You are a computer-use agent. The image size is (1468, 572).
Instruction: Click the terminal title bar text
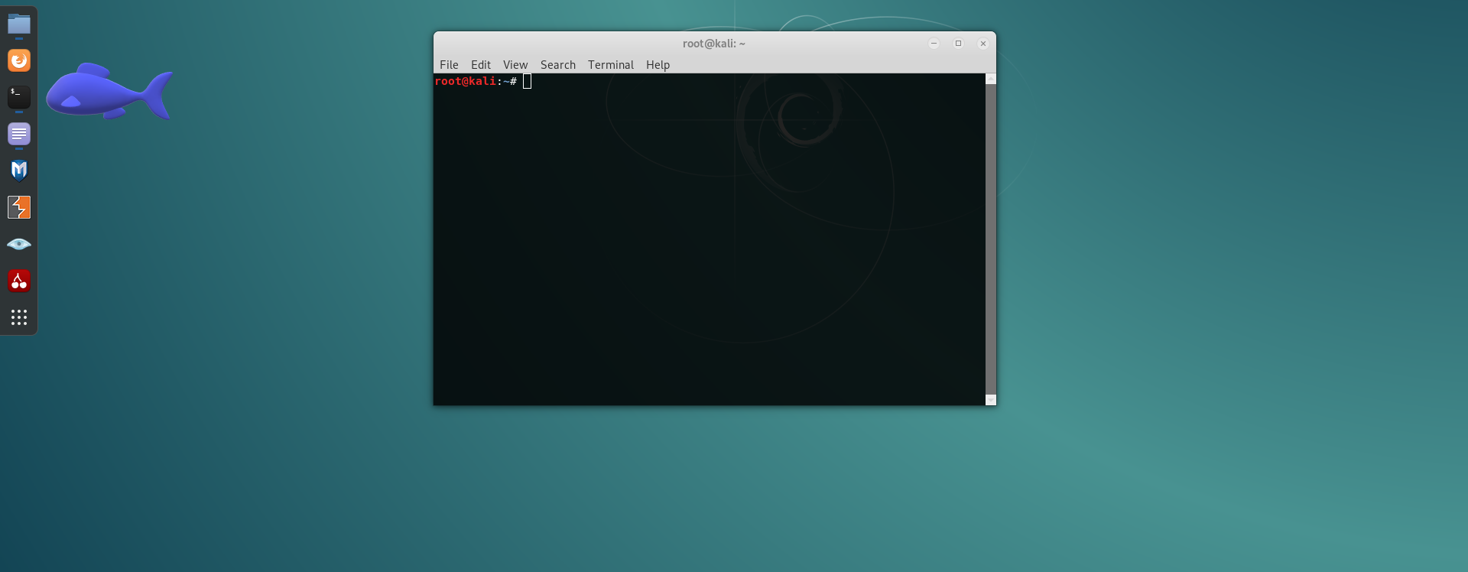coord(714,44)
